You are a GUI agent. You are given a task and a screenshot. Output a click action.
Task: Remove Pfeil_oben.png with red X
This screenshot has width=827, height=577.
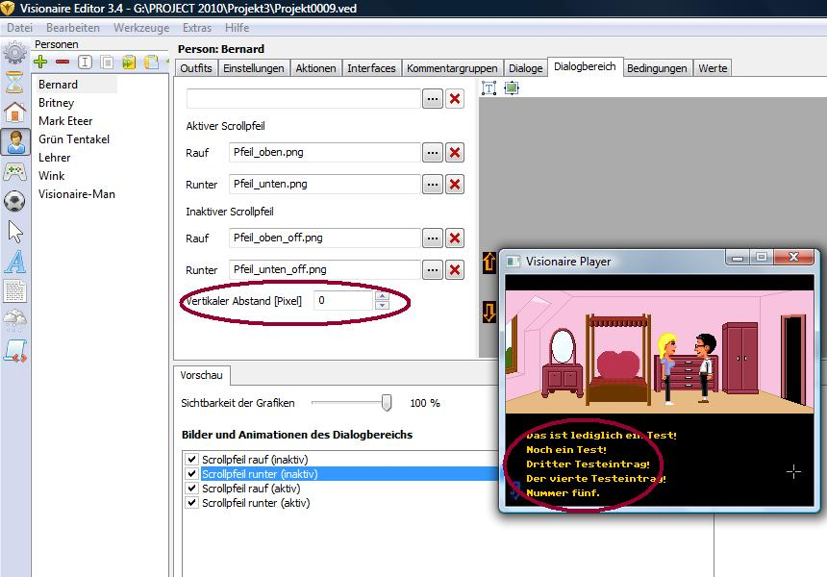click(x=455, y=153)
